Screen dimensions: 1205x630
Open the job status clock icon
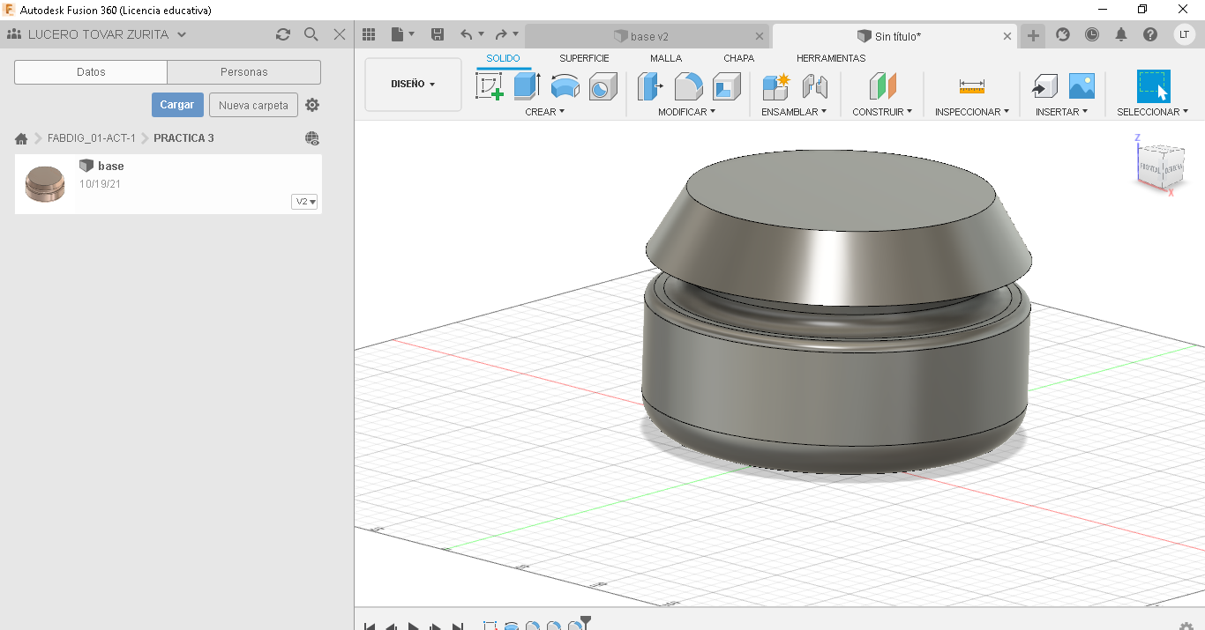(x=1092, y=34)
